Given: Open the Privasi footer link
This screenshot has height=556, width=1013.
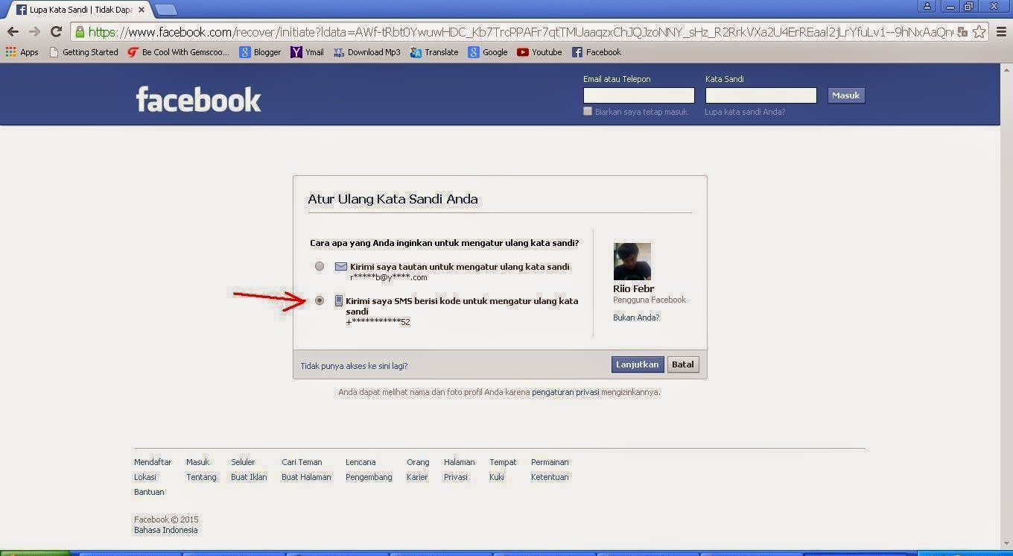Looking at the screenshot, I should (456, 477).
